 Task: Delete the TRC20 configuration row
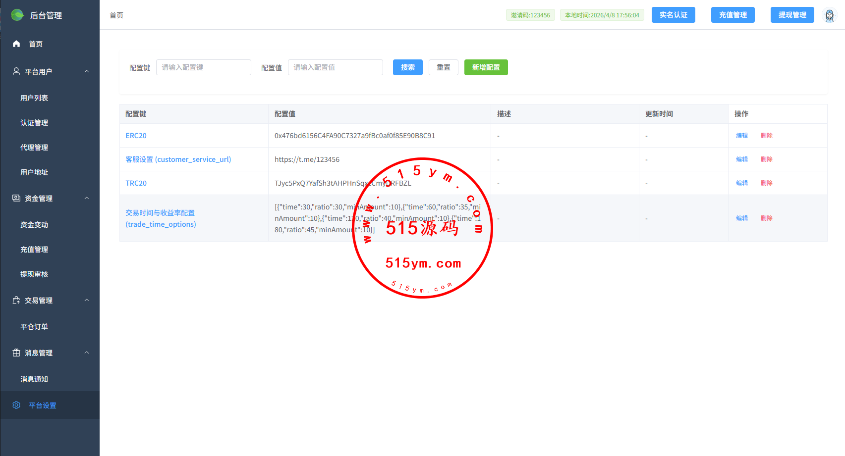766,183
